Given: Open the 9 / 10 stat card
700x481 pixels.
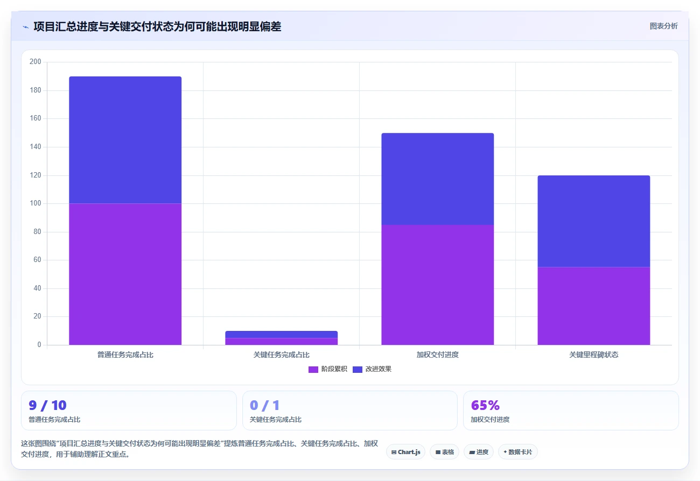Looking at the screenshot, I should pyautogui.click(x=129, y=411).
